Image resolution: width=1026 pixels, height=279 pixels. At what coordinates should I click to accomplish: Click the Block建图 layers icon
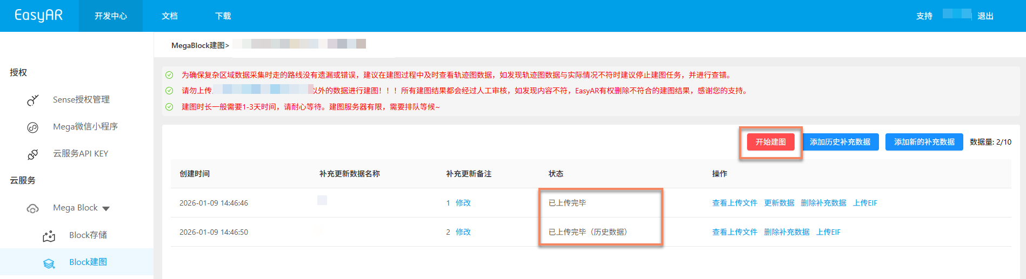[49, 263]
